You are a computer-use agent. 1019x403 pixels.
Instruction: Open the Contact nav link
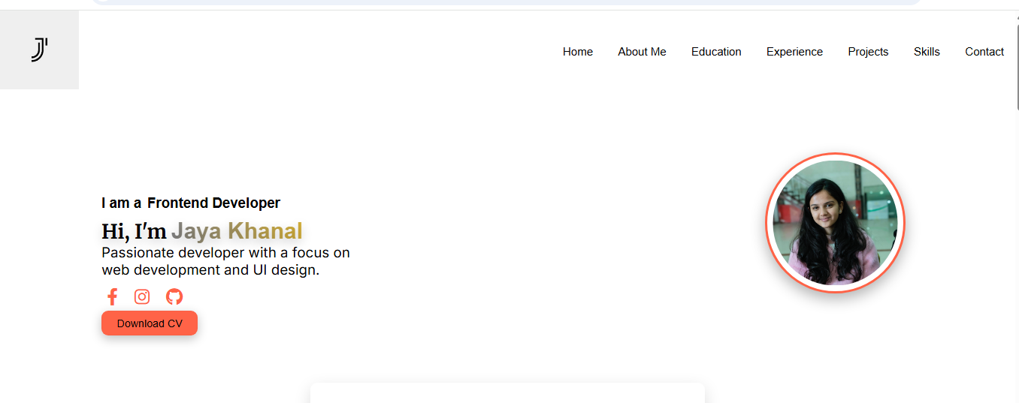984,52
